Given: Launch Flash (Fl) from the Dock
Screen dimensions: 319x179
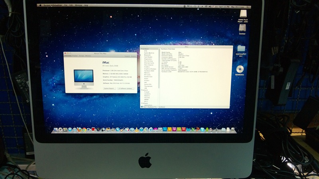Looking at the screenshot, I should point(184,129).
